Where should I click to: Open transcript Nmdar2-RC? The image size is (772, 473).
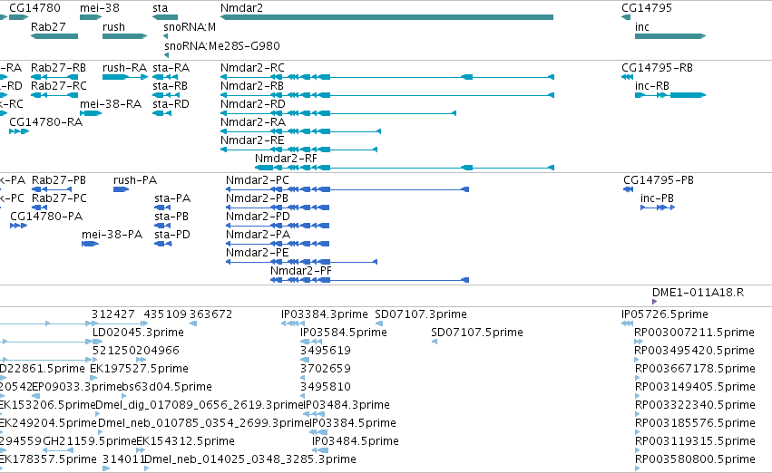tap(252, 68)
